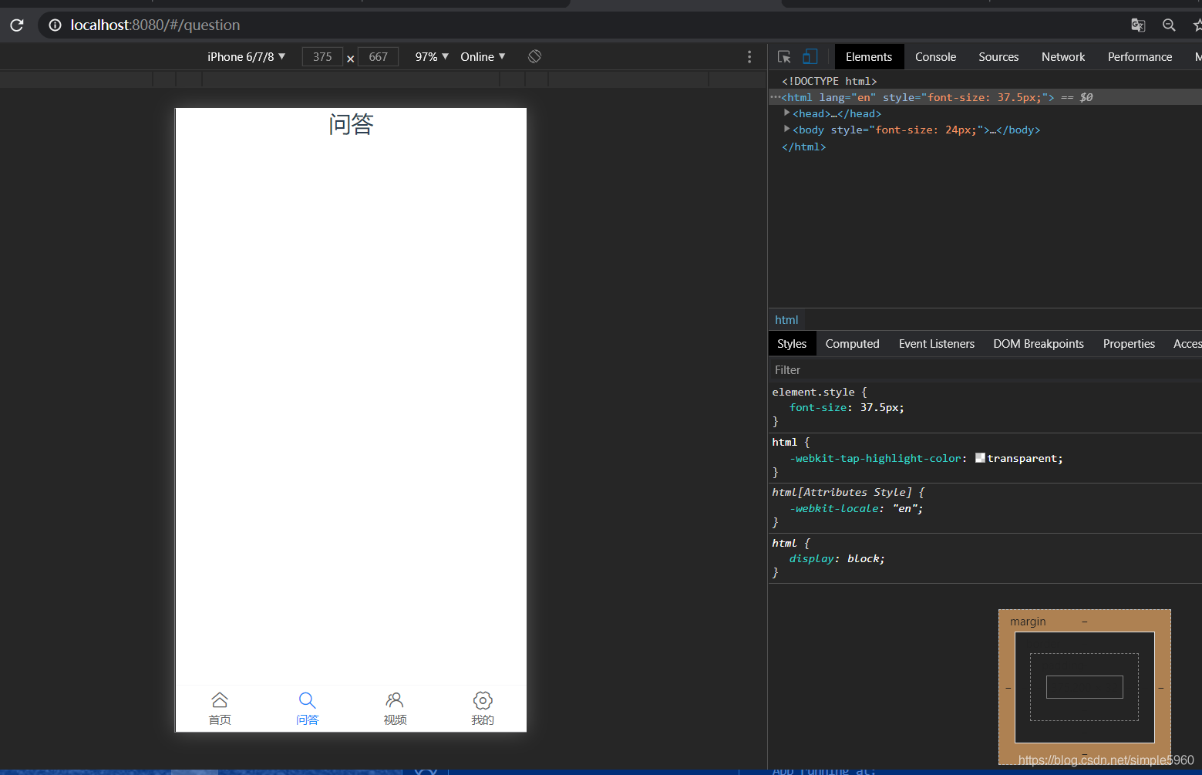The width and height of the screenshot is (1202, 775).
Task: Open the Computed styles tab
Action: click(x=852, y=344)
